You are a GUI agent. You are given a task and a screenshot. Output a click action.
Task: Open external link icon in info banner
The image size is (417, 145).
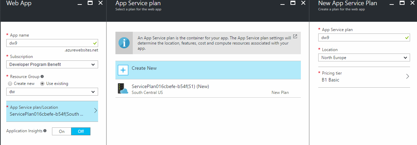coord(295,36)
